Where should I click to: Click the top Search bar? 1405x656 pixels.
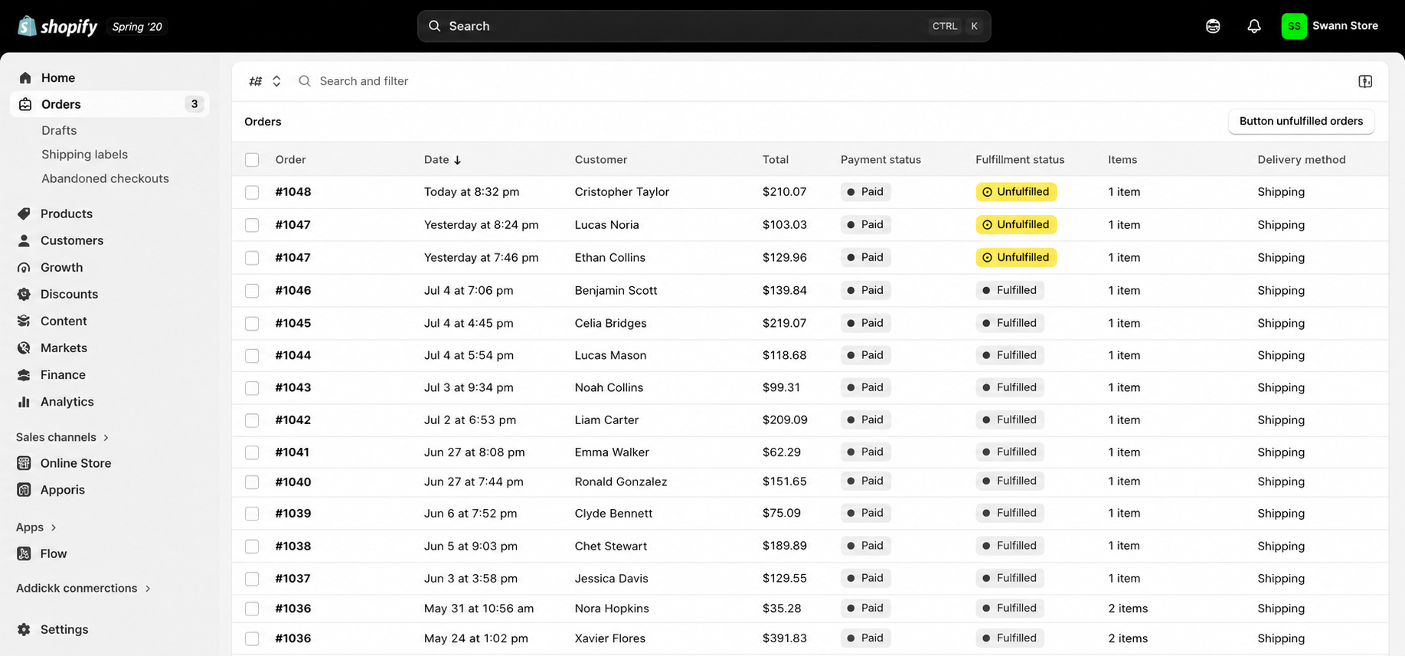(704, 26)
